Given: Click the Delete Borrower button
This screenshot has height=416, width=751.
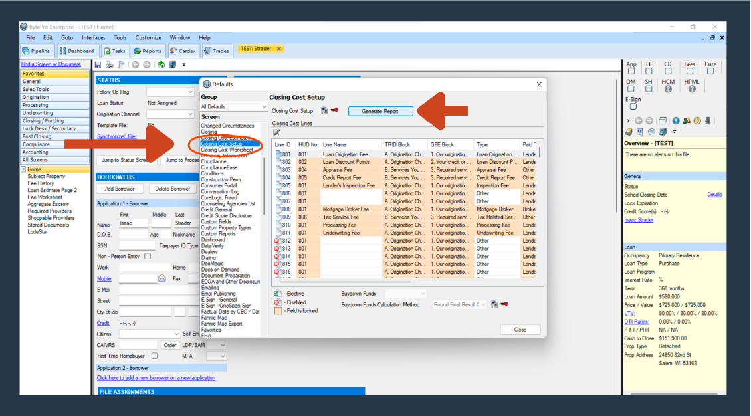Looking at the screenshot, I should pos(172,189).
